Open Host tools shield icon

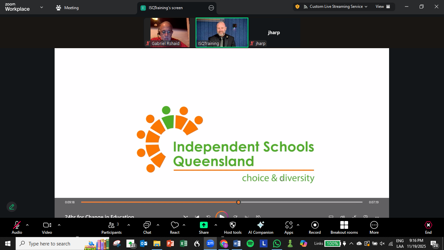click(x=233, y=227)
